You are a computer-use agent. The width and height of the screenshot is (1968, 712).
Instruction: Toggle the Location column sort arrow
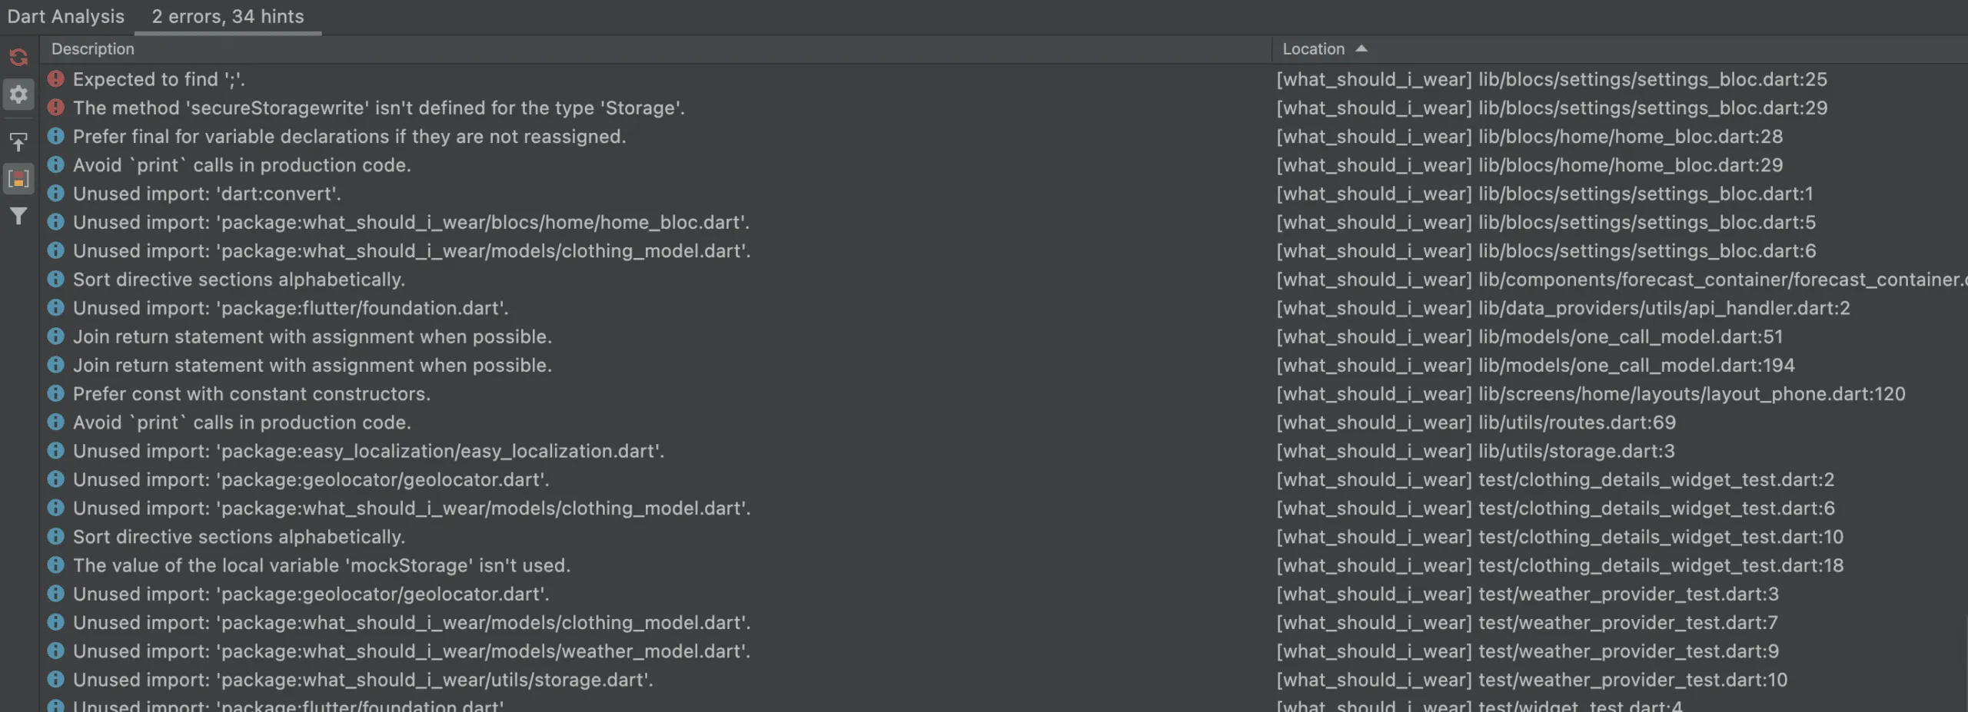click(x=1361, y=48)
